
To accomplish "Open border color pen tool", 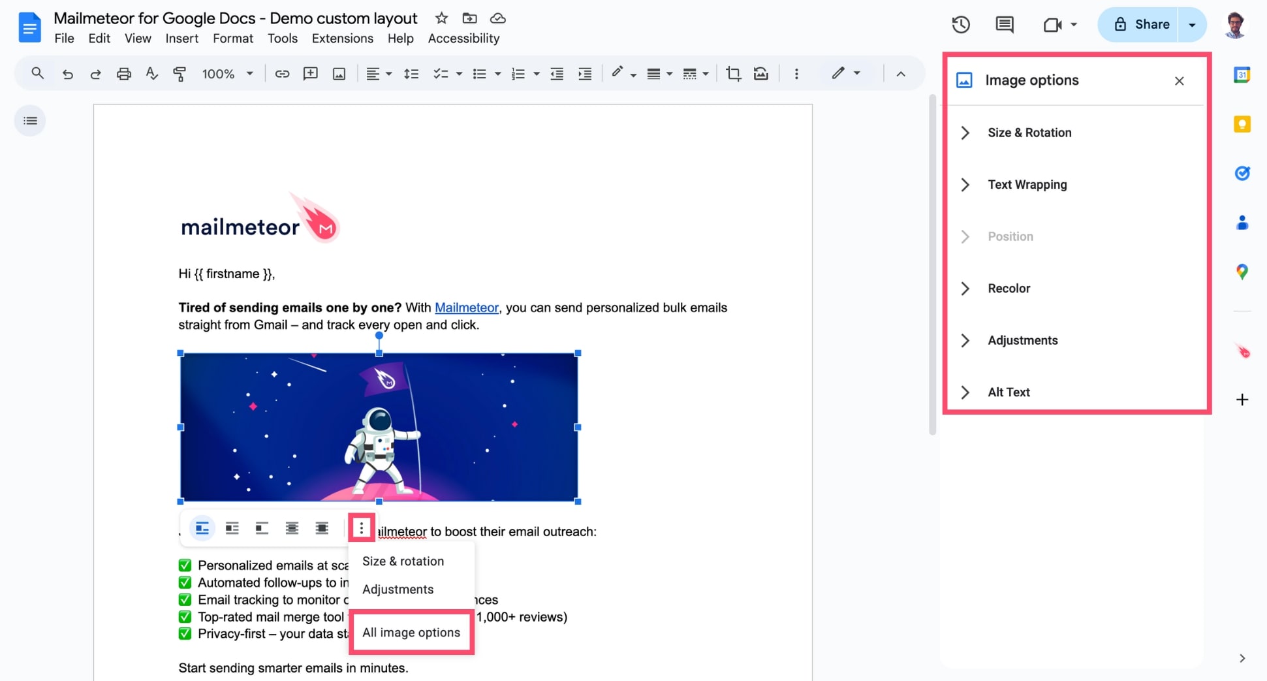I will [x=623, y=74].
